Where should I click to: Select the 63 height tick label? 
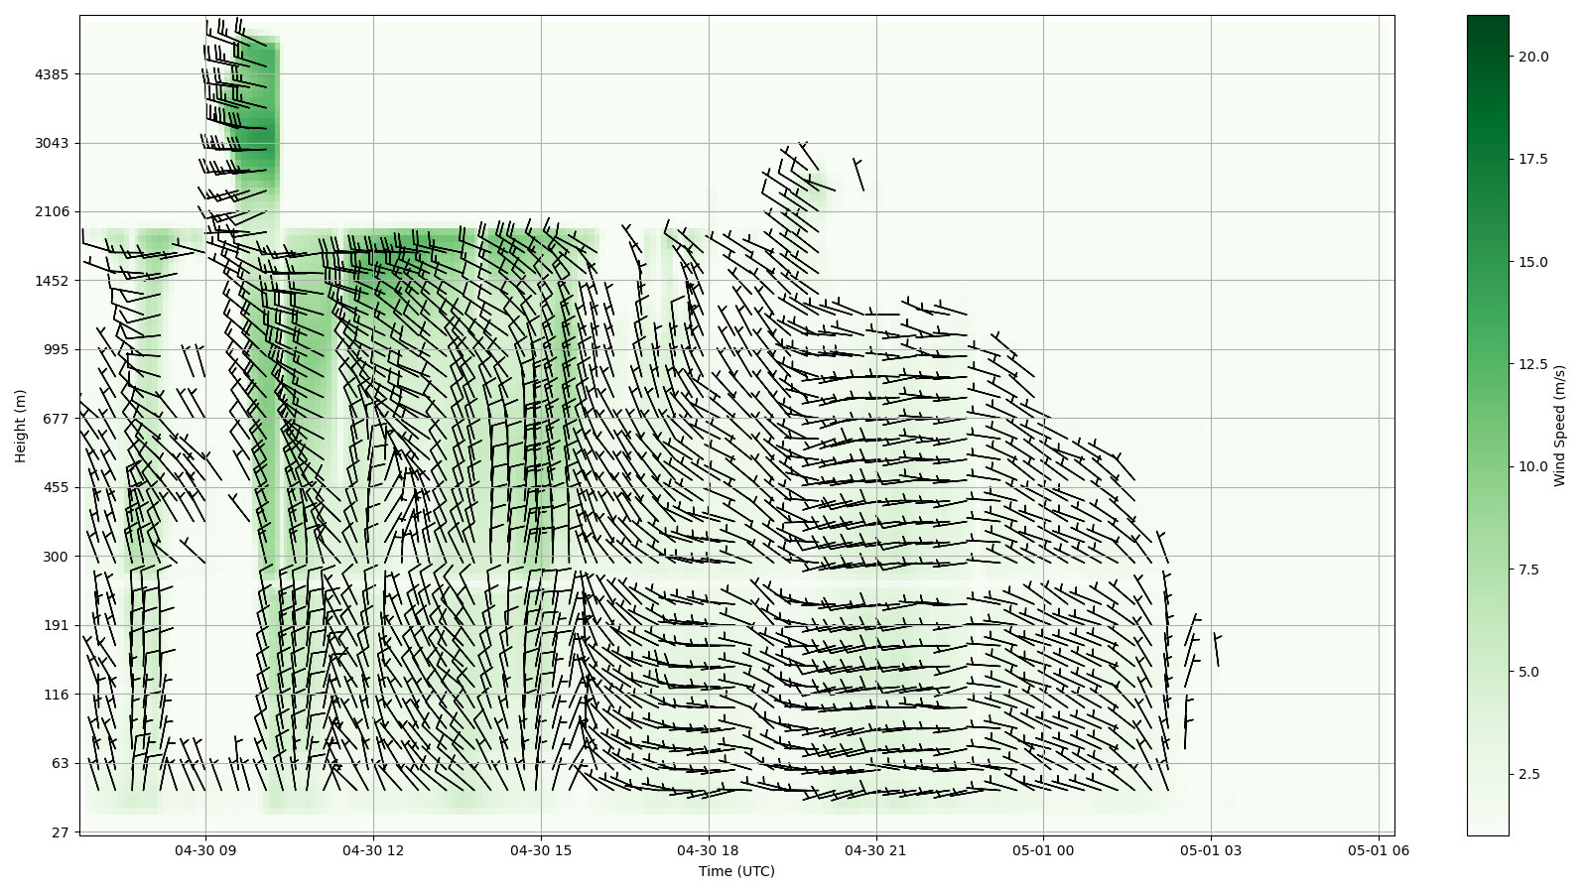coord(60,763)
